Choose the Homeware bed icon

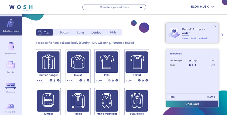point(10,86)
